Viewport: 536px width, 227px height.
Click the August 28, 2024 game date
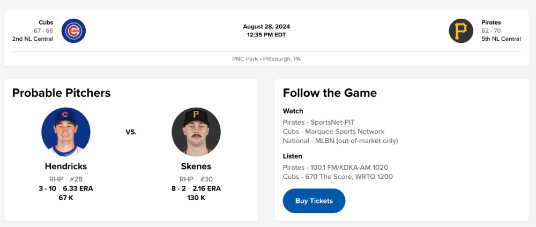tap(266, 27)
